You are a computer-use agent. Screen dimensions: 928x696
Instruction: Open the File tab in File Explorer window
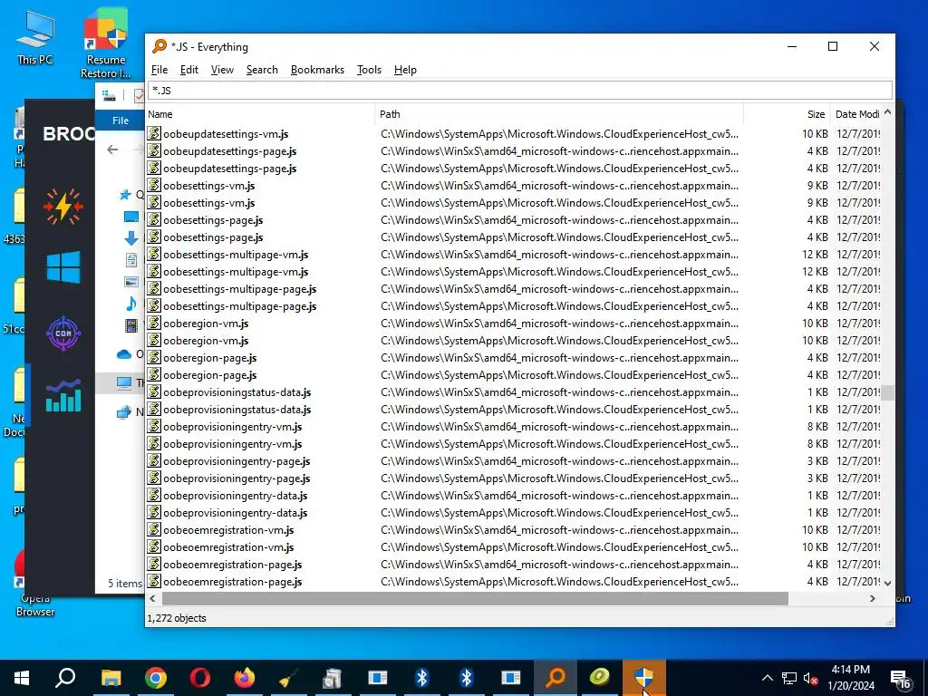tap(121, 121)
